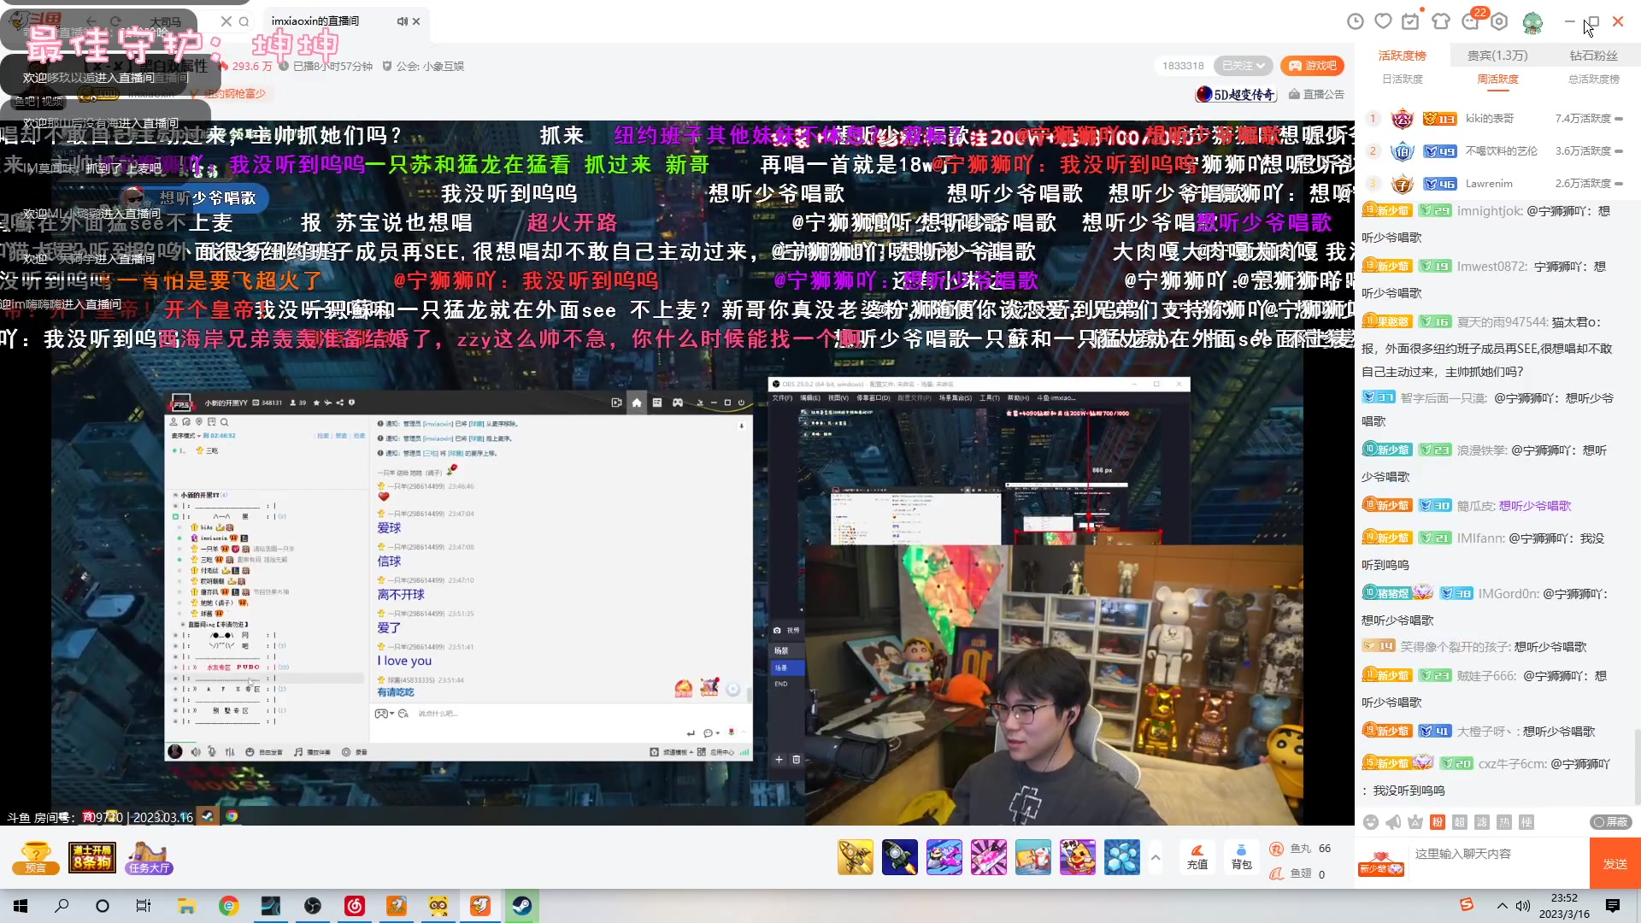Open the 背包 (backpack) gift inventory
The height and width of the screenshot is (923, 1641).
coord(1242,859)
